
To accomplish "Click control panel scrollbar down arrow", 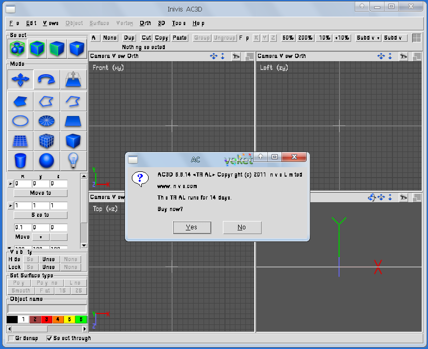I will click(x=84, y=246).
